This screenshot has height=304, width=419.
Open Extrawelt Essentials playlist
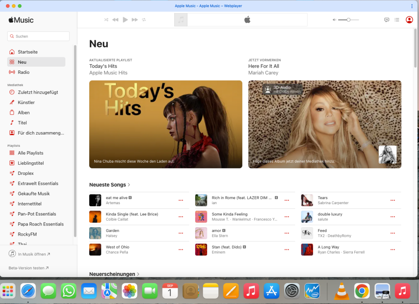coord(36,183)
